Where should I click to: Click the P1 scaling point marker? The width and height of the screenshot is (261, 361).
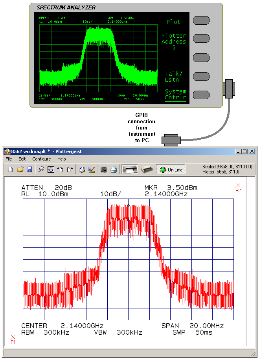coord(13,337)
